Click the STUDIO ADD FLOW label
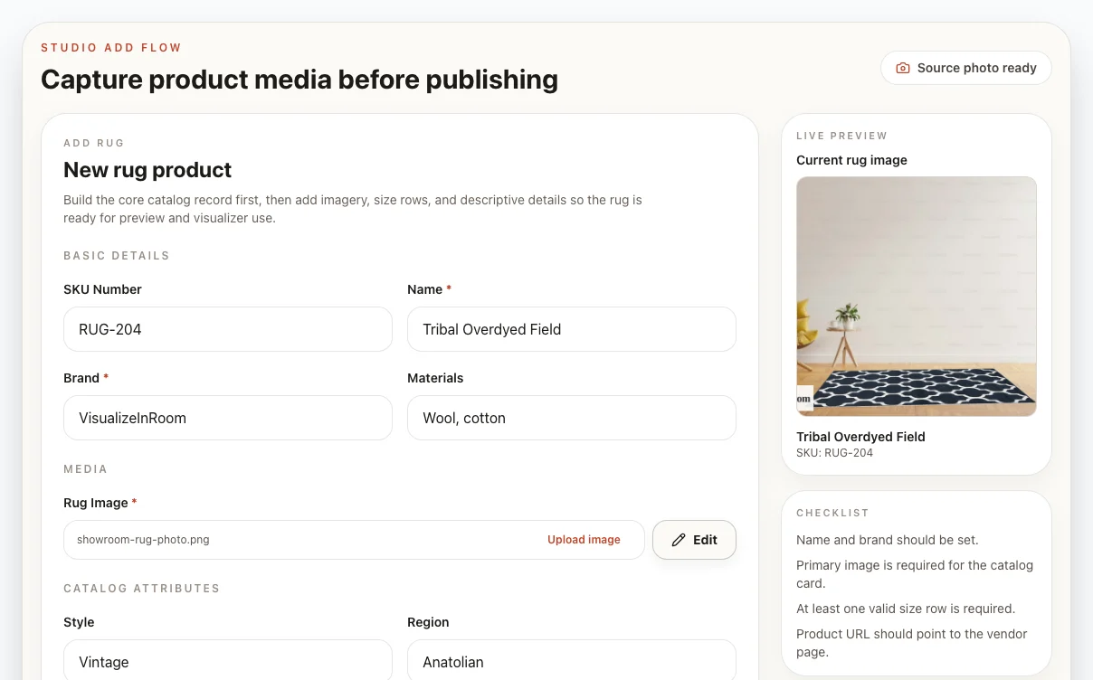The image size is (1093, 680). tap(111, 48)
